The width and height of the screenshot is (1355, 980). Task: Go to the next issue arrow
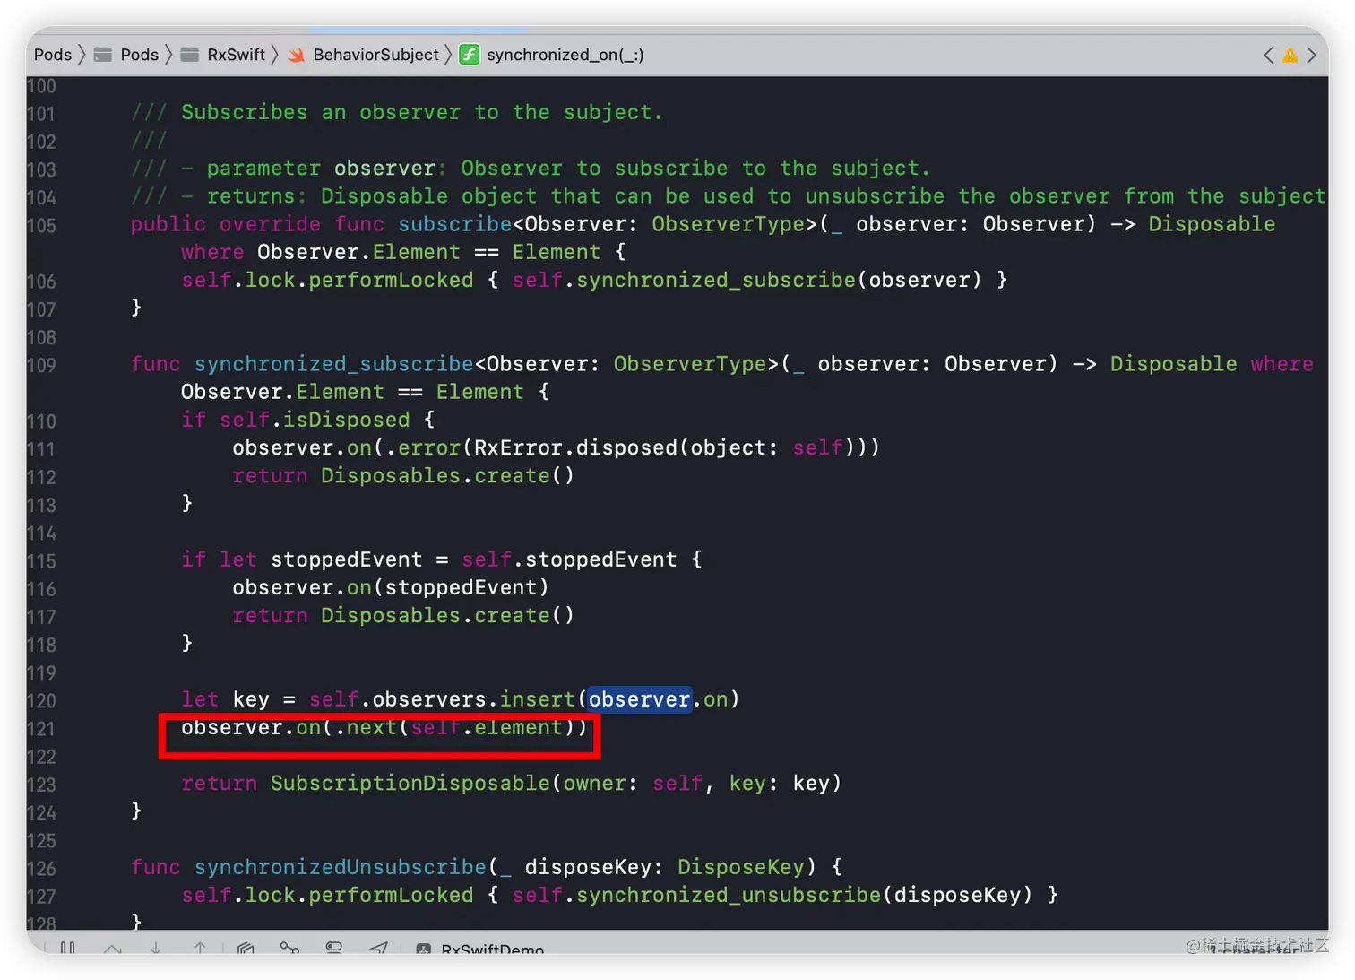[x=1311, y=55]
